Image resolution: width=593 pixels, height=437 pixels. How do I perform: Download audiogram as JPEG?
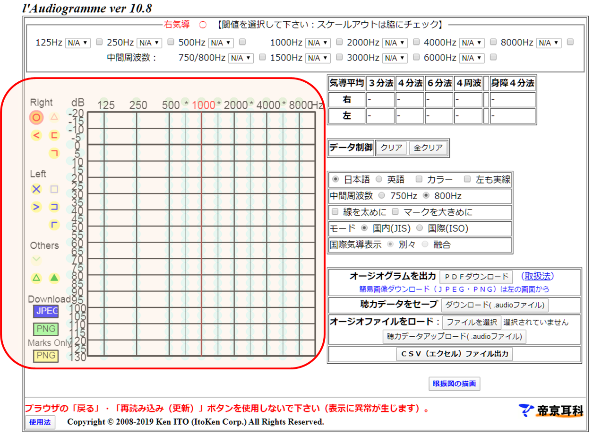point(45,311)
